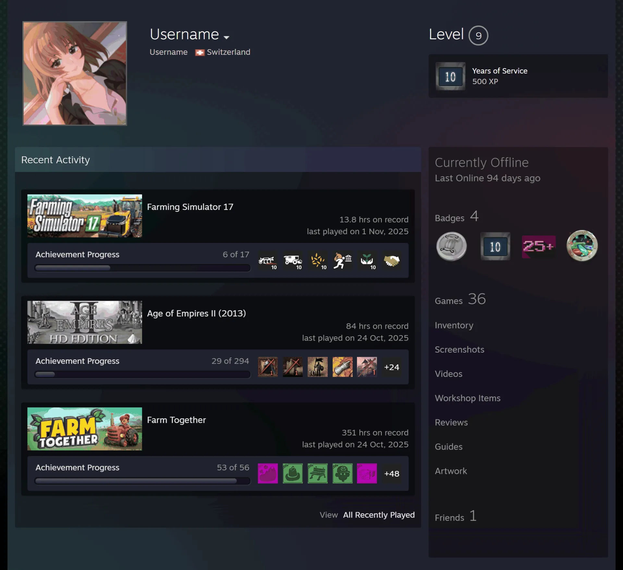This screenshot has height=570, width=623.
Task: Open All Recently Played link
Action: [x=379, y=515]
